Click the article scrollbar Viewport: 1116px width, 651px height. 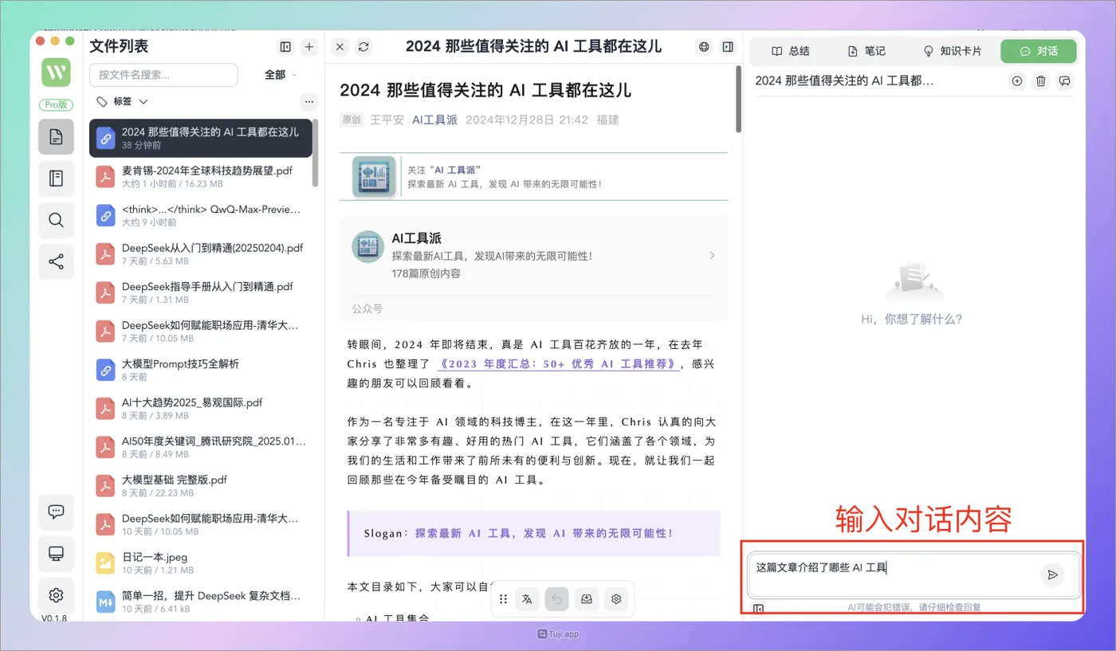pos(739,100)
